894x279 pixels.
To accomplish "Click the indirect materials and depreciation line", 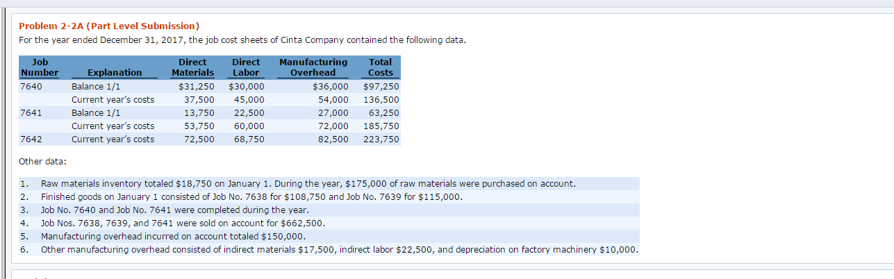I will pyautogui.click(x=339, y=250).
